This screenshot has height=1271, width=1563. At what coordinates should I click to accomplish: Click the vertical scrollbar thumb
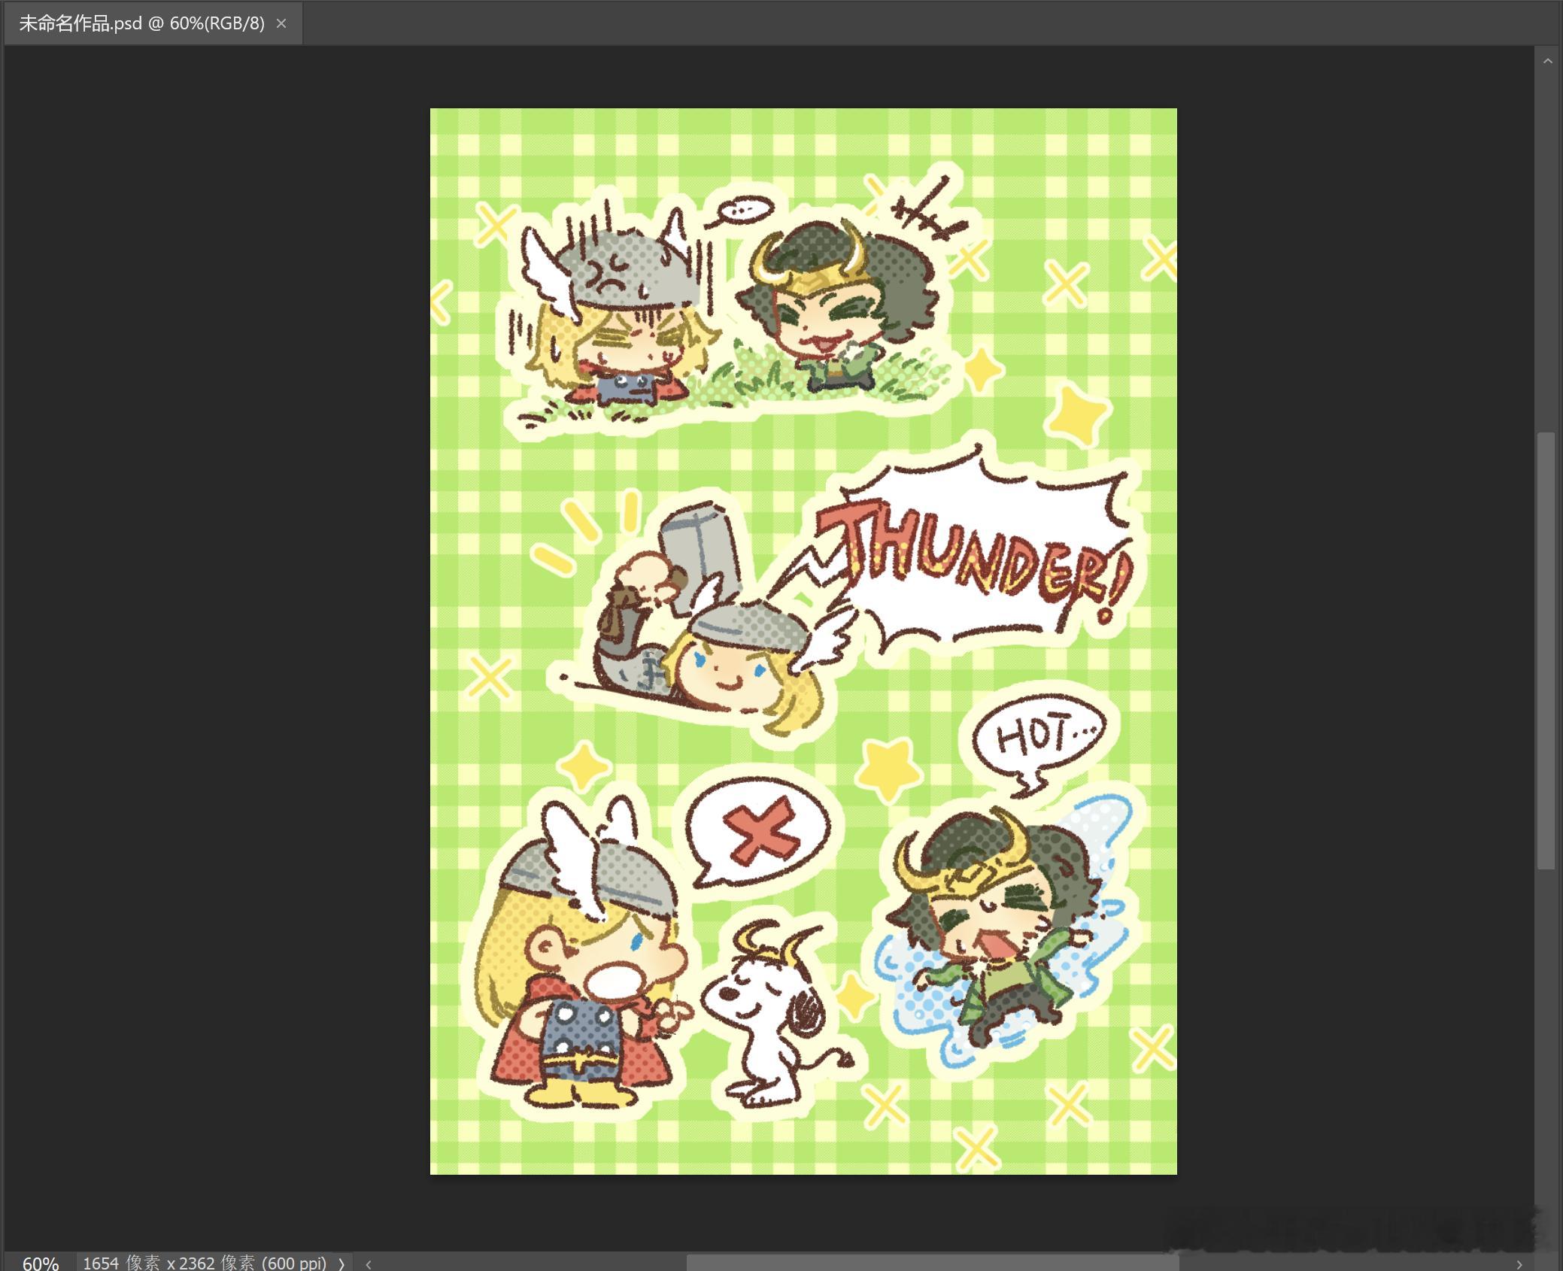1546,651
